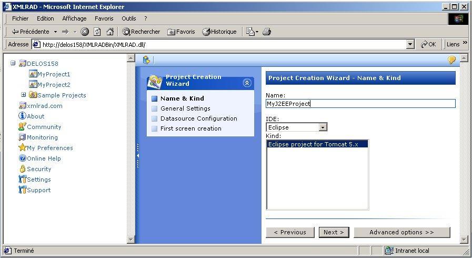Select MyProject2 in the tree
This screenshot has height=258, width=472.
click(x=54, y=85)
